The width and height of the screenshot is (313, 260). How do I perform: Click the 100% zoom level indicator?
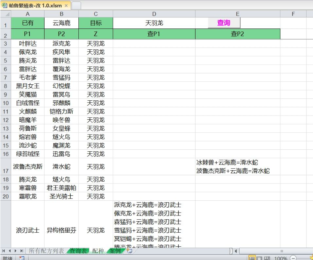tap(280, 258)
